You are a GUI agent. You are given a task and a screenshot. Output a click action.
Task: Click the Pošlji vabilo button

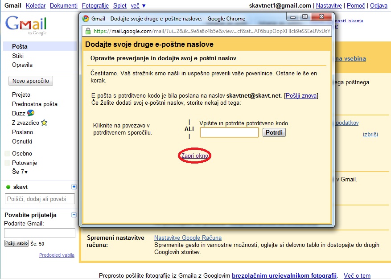click(x=16, y=243)
